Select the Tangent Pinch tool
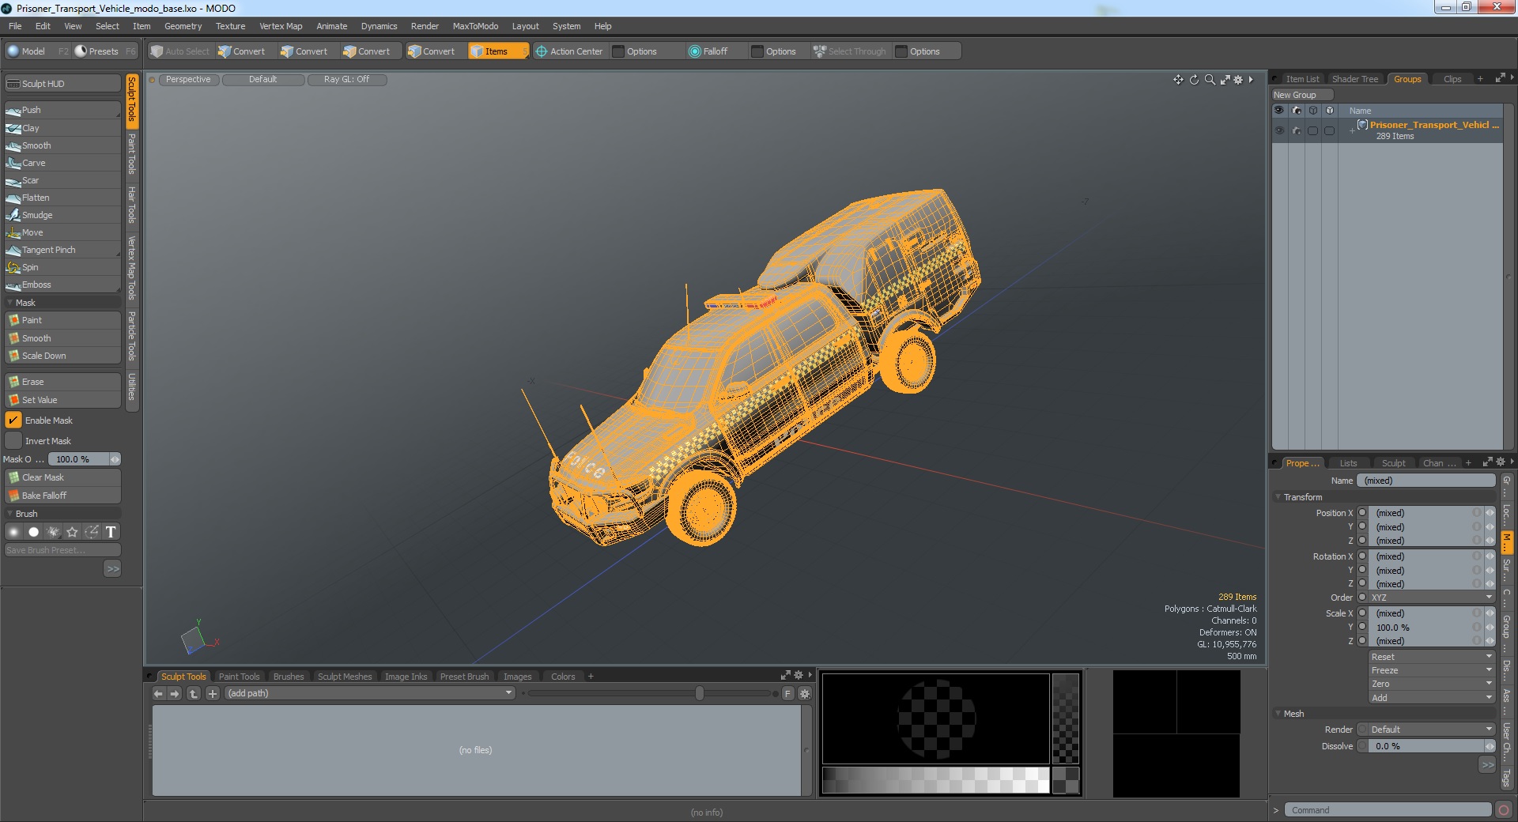 coord(62,250)
